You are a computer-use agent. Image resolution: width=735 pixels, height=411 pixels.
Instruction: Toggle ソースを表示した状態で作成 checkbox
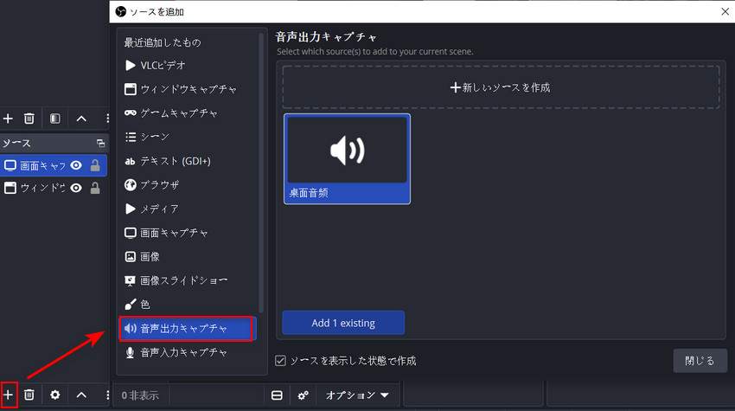(x=280, y=361)
